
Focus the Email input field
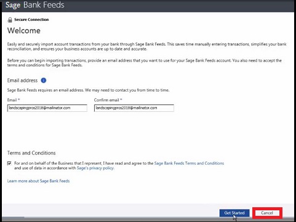click(x=47, y=108)
